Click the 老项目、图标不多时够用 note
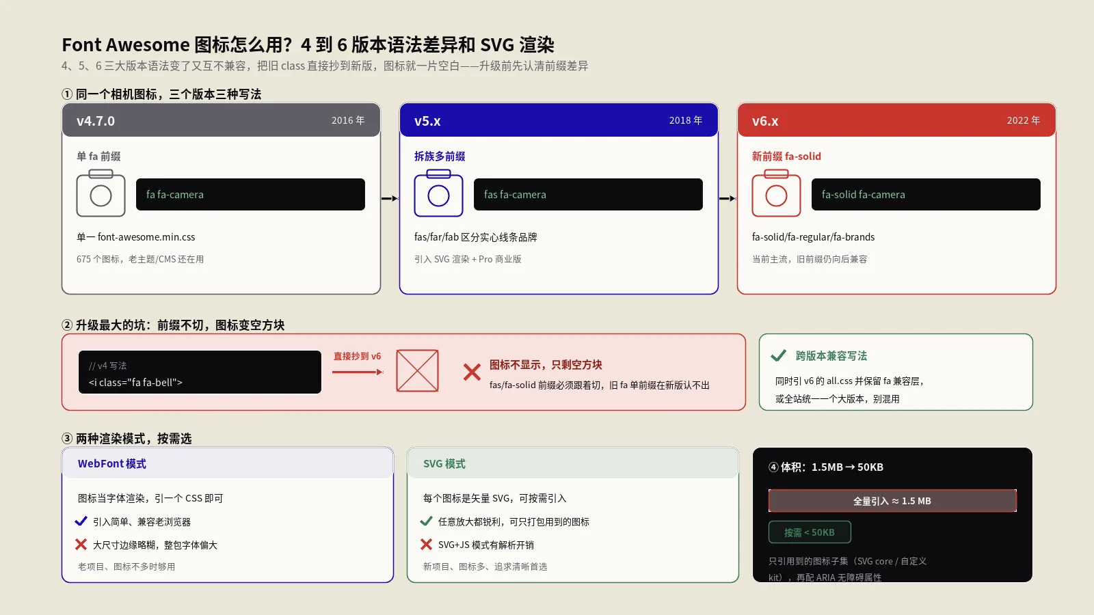This screenshot has height=615, width=1094. pyautogui.click(x=126, y=566)
